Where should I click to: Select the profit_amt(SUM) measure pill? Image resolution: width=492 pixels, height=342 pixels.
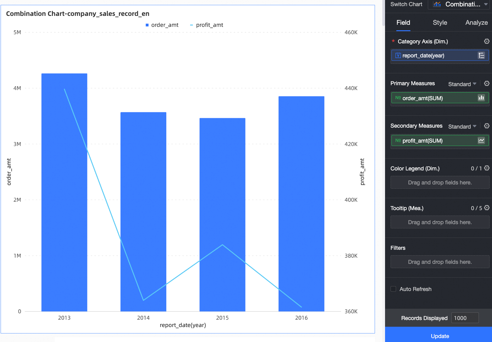click(x=440, y=140)
